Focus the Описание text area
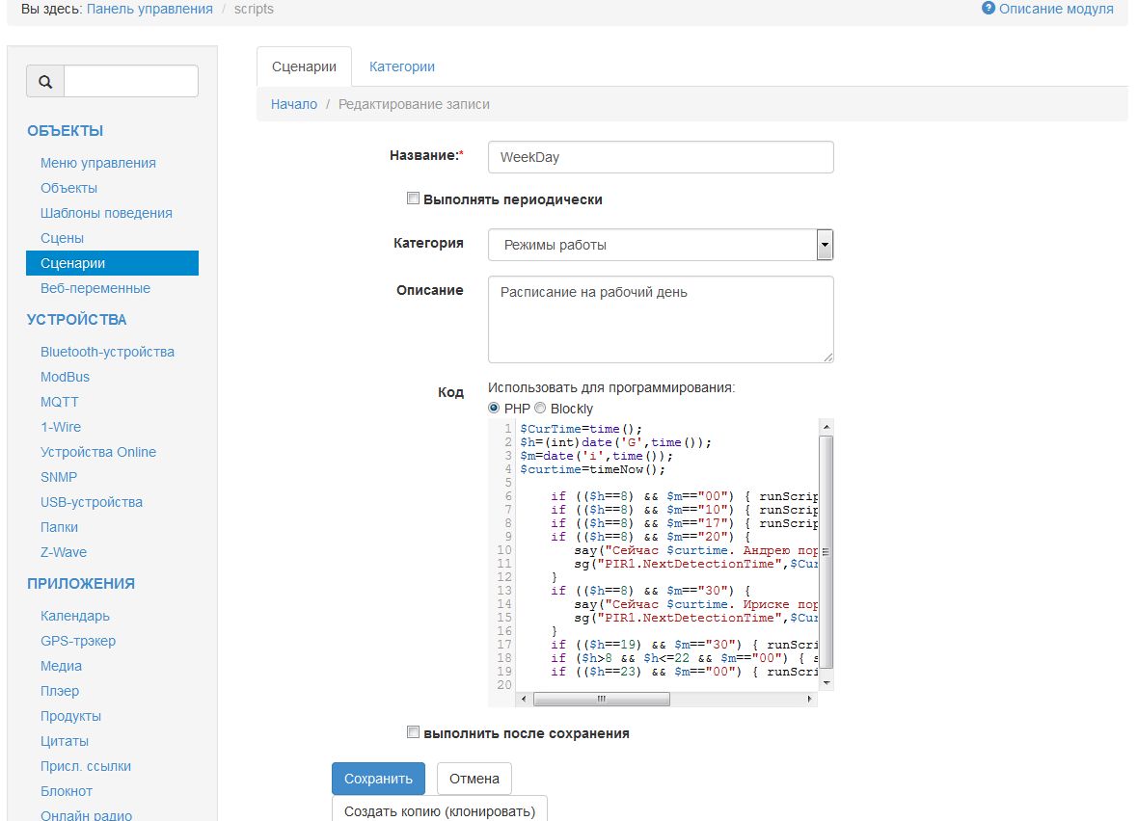This screenshot has width=1138, height=821. [660, 319]
